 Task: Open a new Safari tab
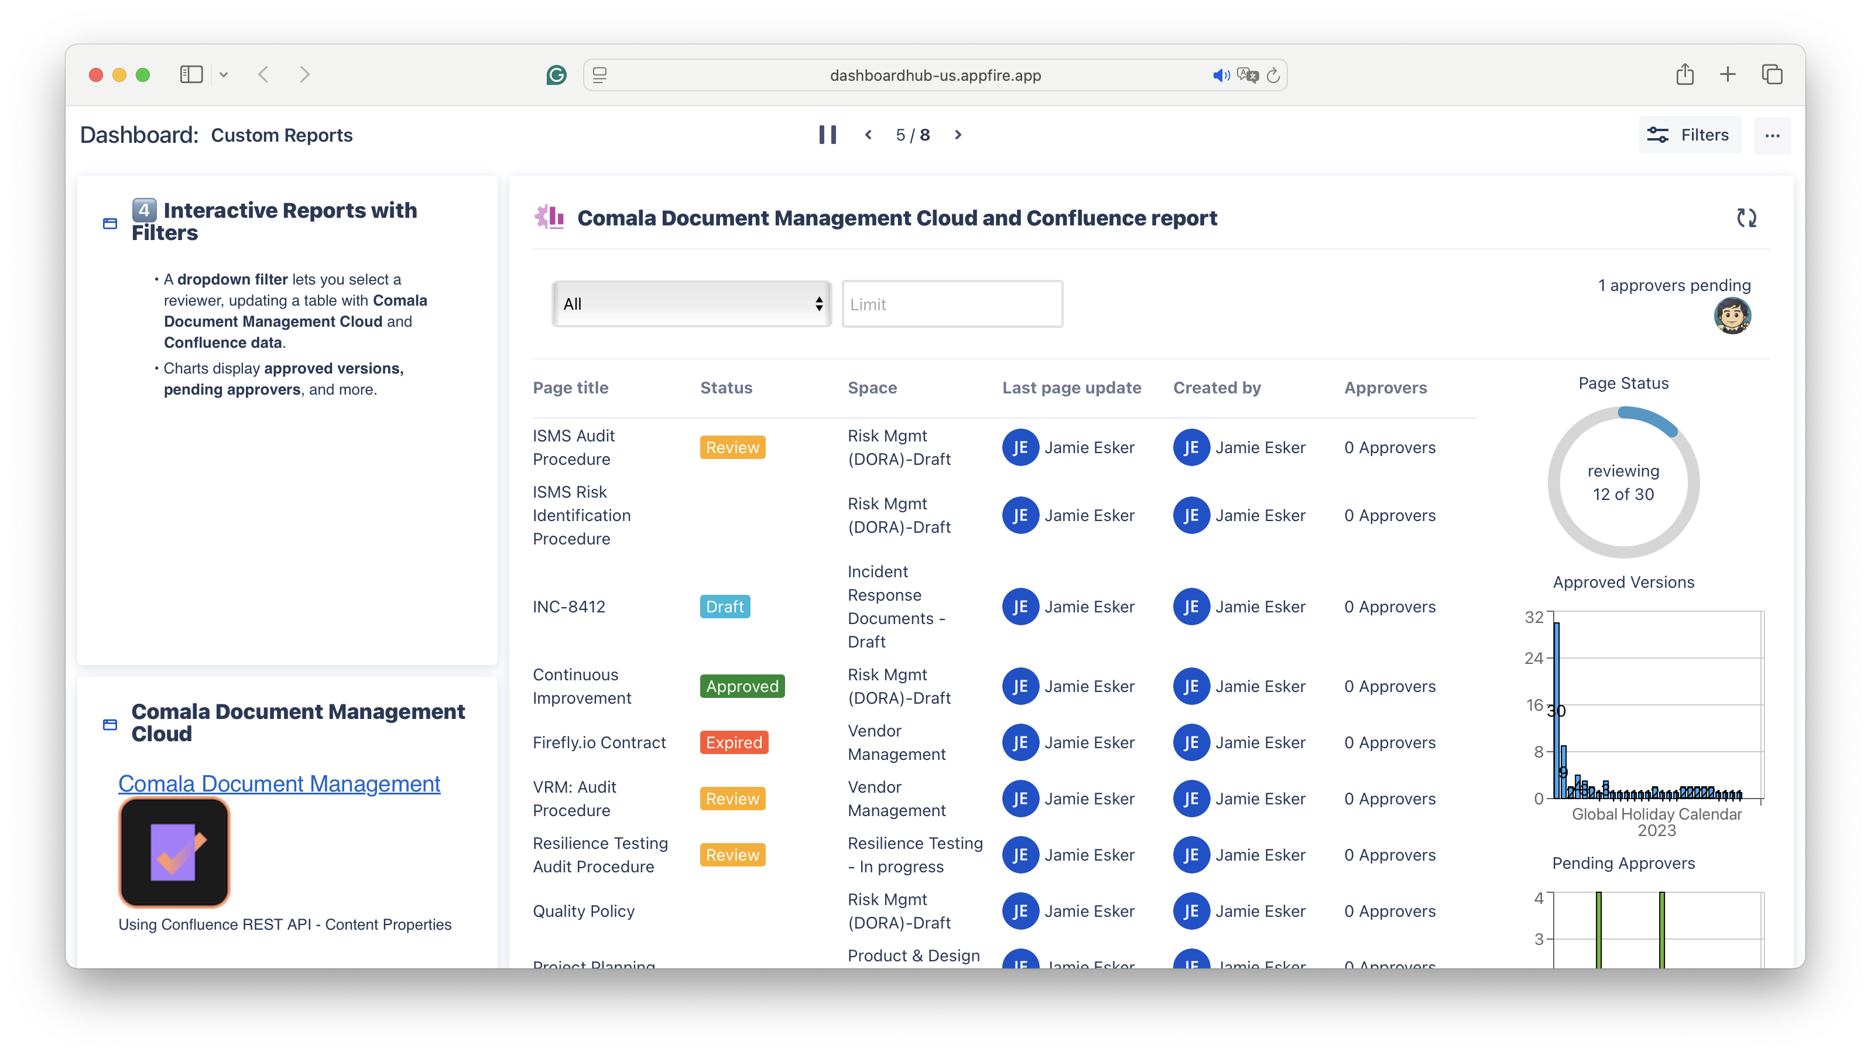[x=1728, y=74]
